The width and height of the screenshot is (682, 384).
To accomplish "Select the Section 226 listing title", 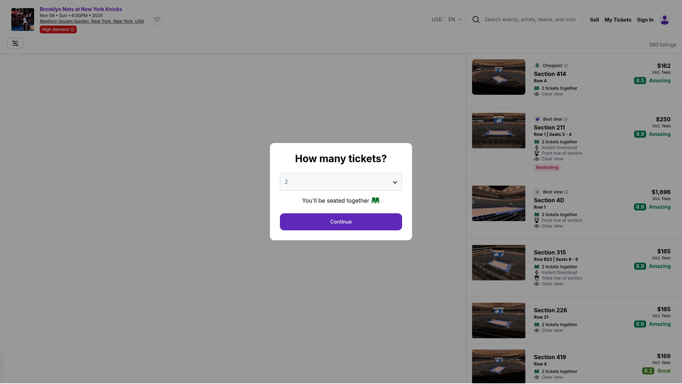I will pos(550,310).
